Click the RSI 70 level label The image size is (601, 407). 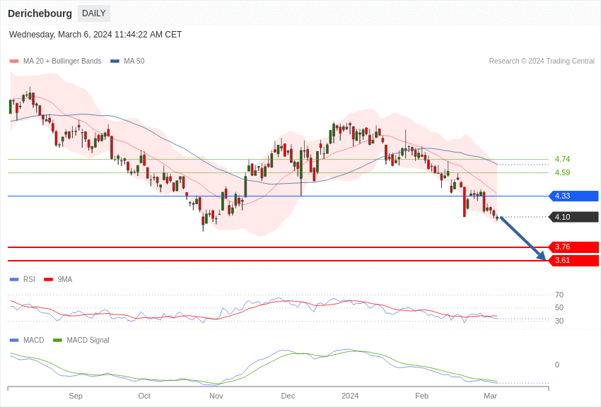pos(559,295)
